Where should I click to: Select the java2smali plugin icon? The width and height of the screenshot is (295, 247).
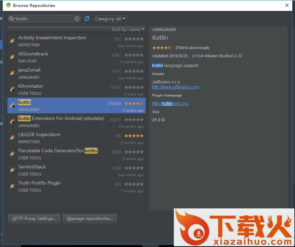12,73
